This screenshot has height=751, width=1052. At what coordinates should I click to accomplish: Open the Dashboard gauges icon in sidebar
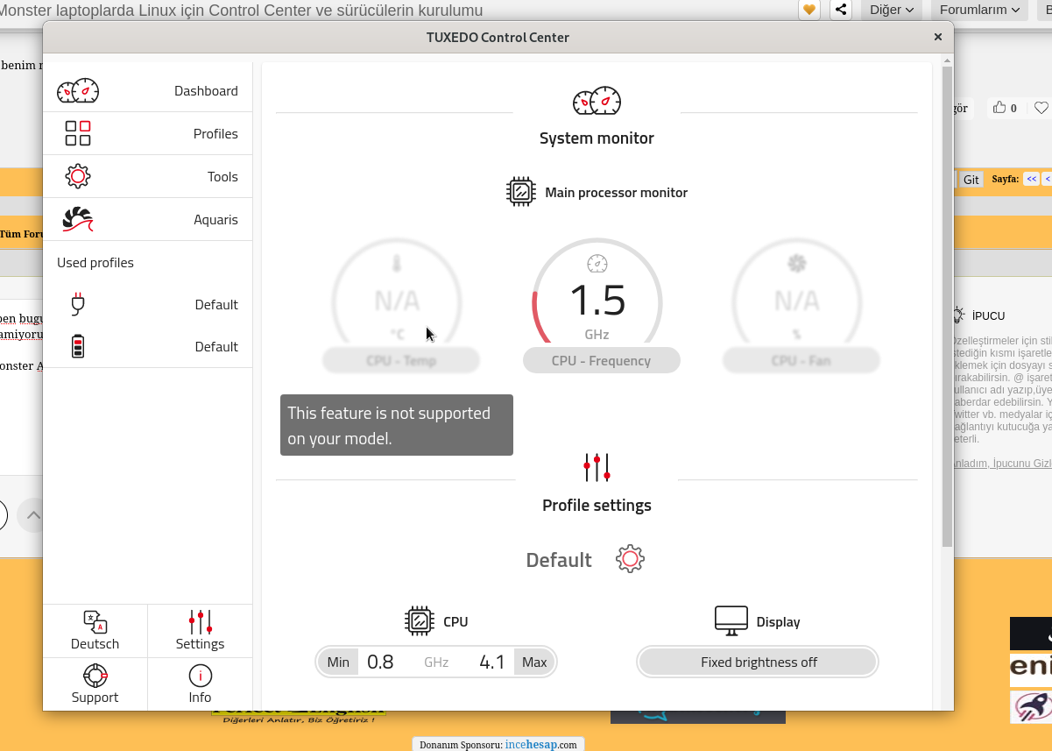click(x=78, y=90)
